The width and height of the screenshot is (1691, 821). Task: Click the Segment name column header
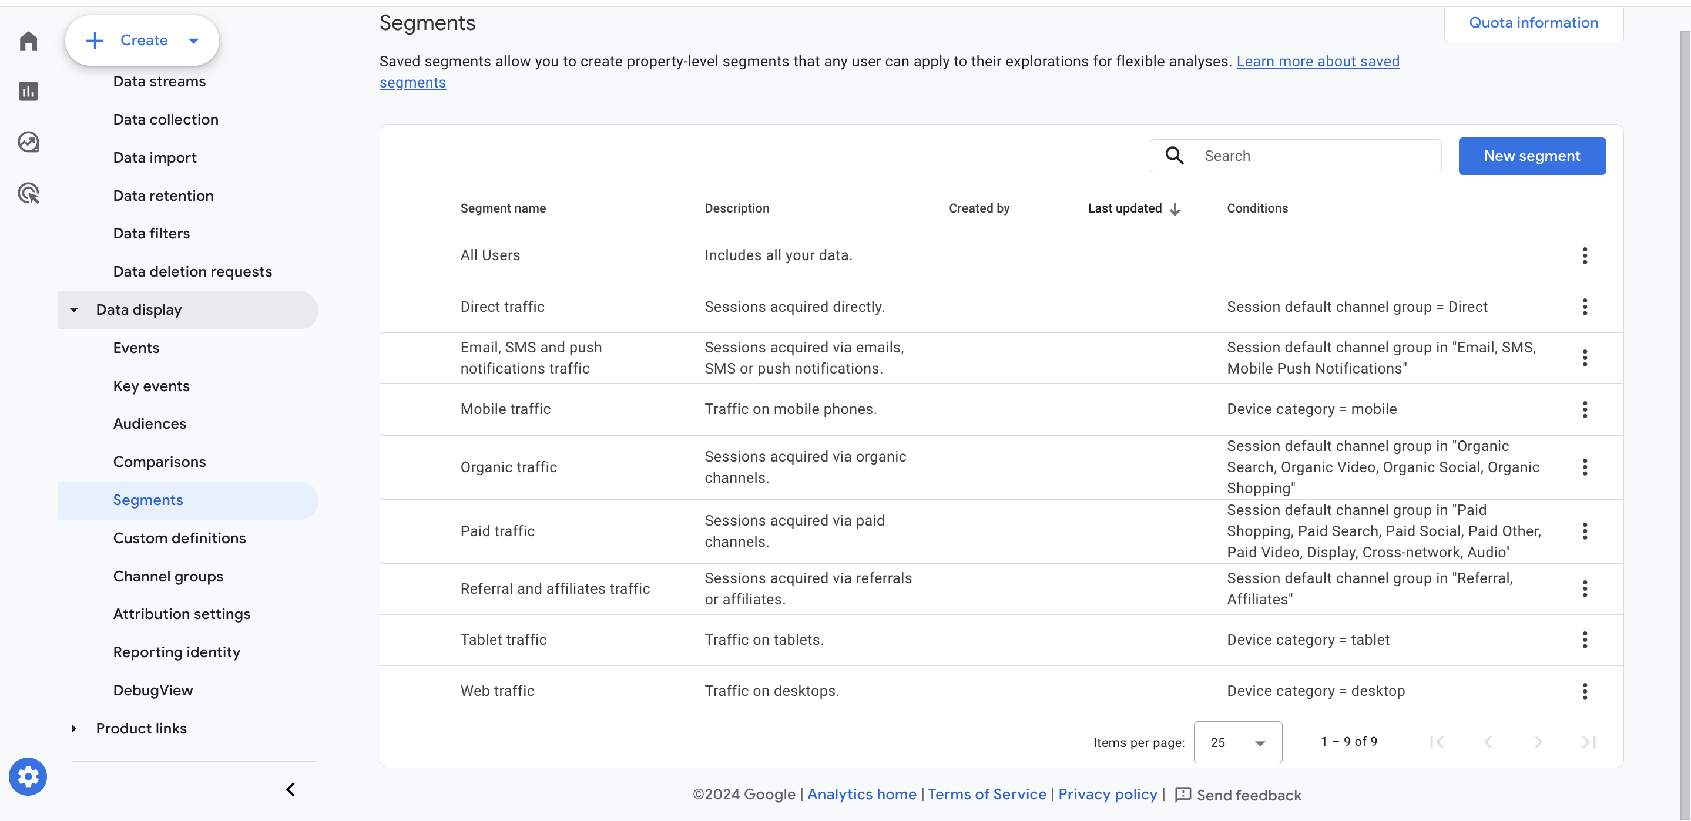point(503,208)
